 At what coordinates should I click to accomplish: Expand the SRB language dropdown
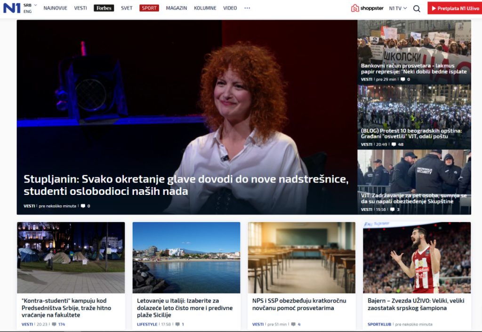point(30,5)
